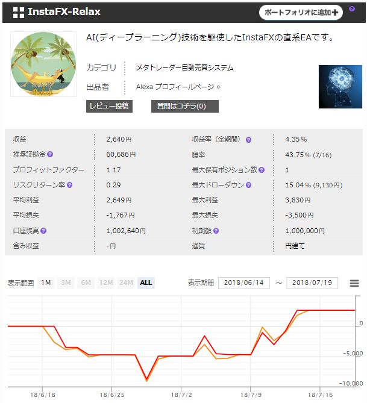Open the chart hamburger menu icon

point(354,283)
